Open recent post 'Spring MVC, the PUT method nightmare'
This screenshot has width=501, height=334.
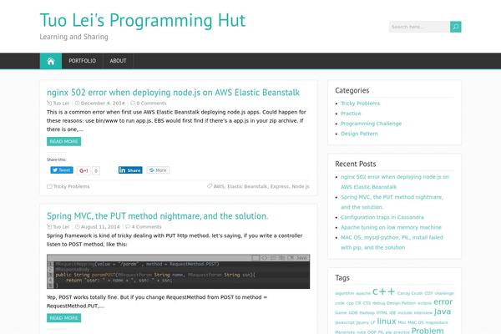click(x=392, y=202)
